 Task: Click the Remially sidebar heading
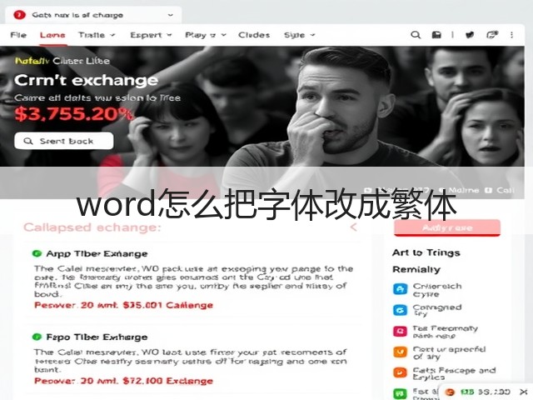pos(416,270)
